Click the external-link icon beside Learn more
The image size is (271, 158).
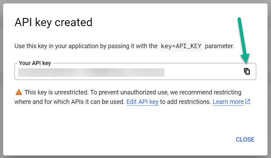[248, 101]
